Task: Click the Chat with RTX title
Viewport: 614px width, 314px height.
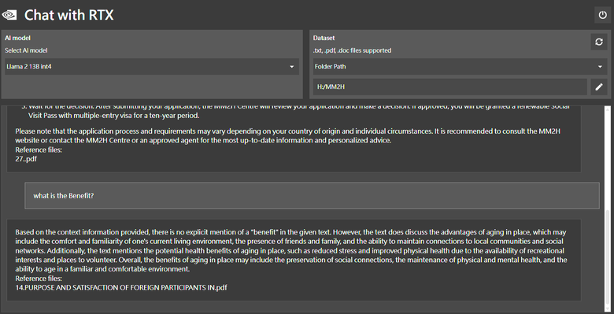Action: pyautogui.click(x=69, y=15)
